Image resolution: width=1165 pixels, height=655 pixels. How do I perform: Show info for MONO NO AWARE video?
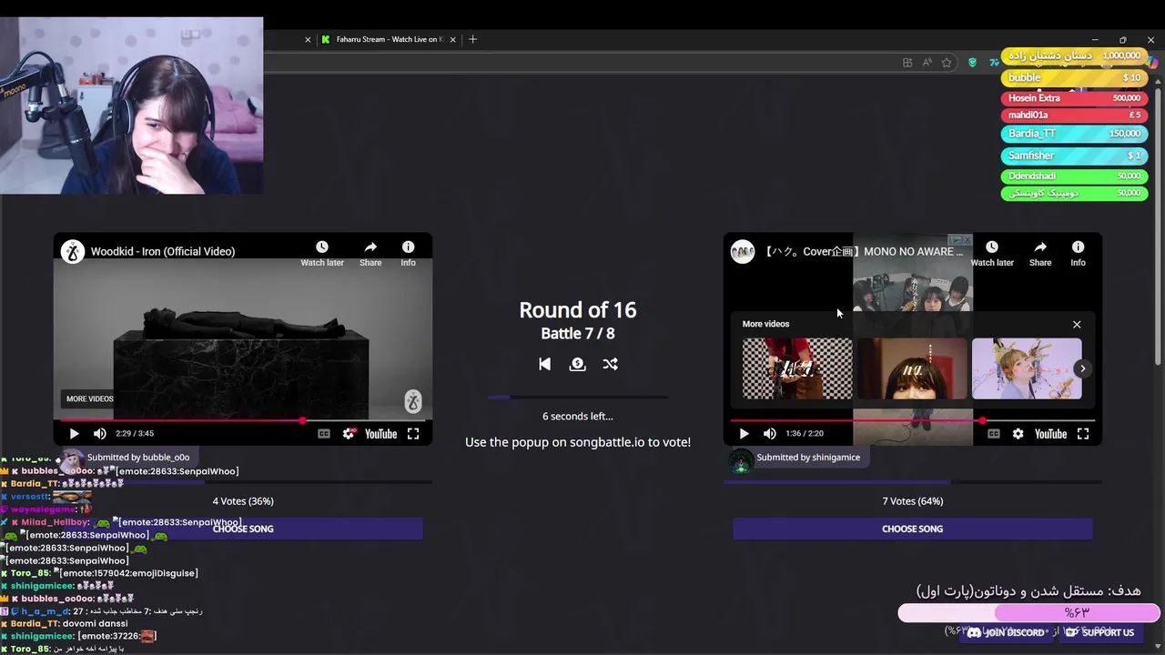coord(1078,254)
